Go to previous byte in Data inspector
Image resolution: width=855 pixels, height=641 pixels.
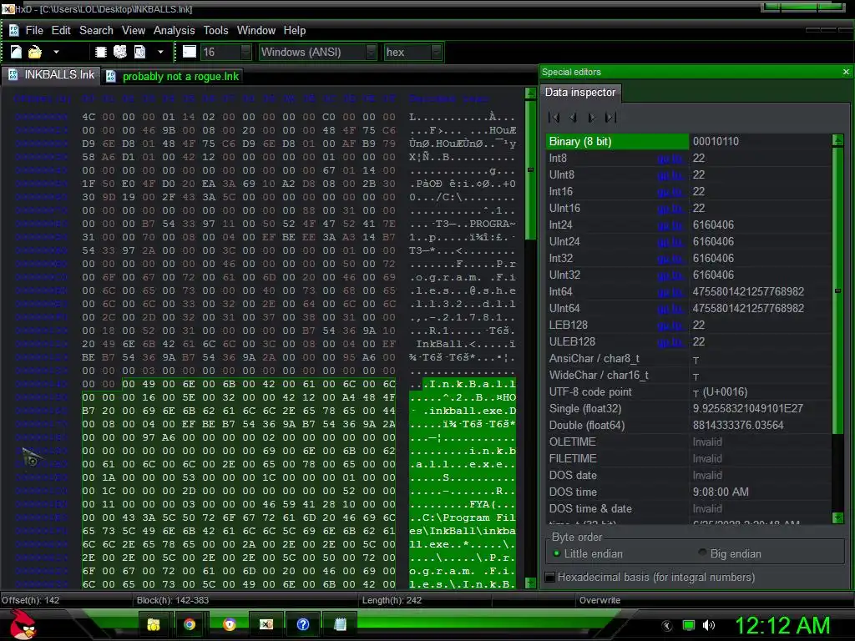click(573, 117)
